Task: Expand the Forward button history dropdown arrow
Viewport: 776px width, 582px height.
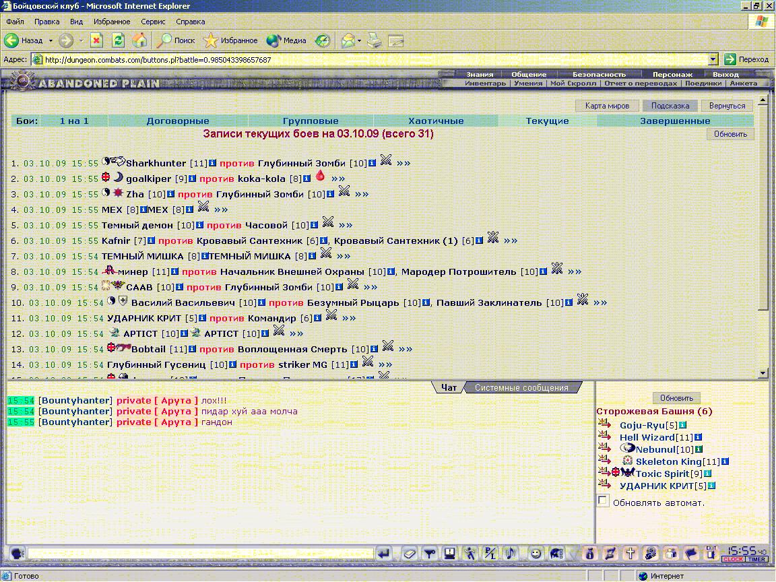Action: (x=81, y=40)
